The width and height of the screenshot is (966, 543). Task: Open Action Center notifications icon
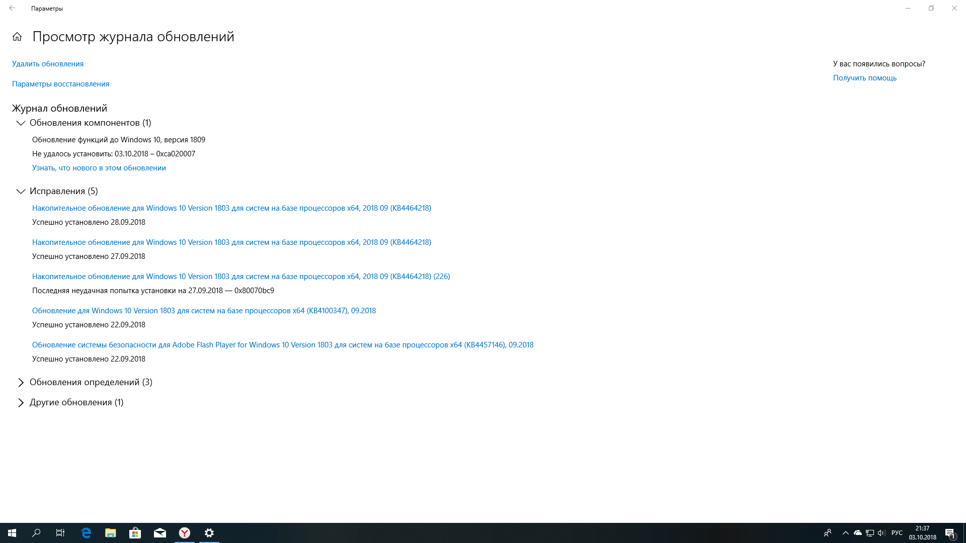coord(950,533)
